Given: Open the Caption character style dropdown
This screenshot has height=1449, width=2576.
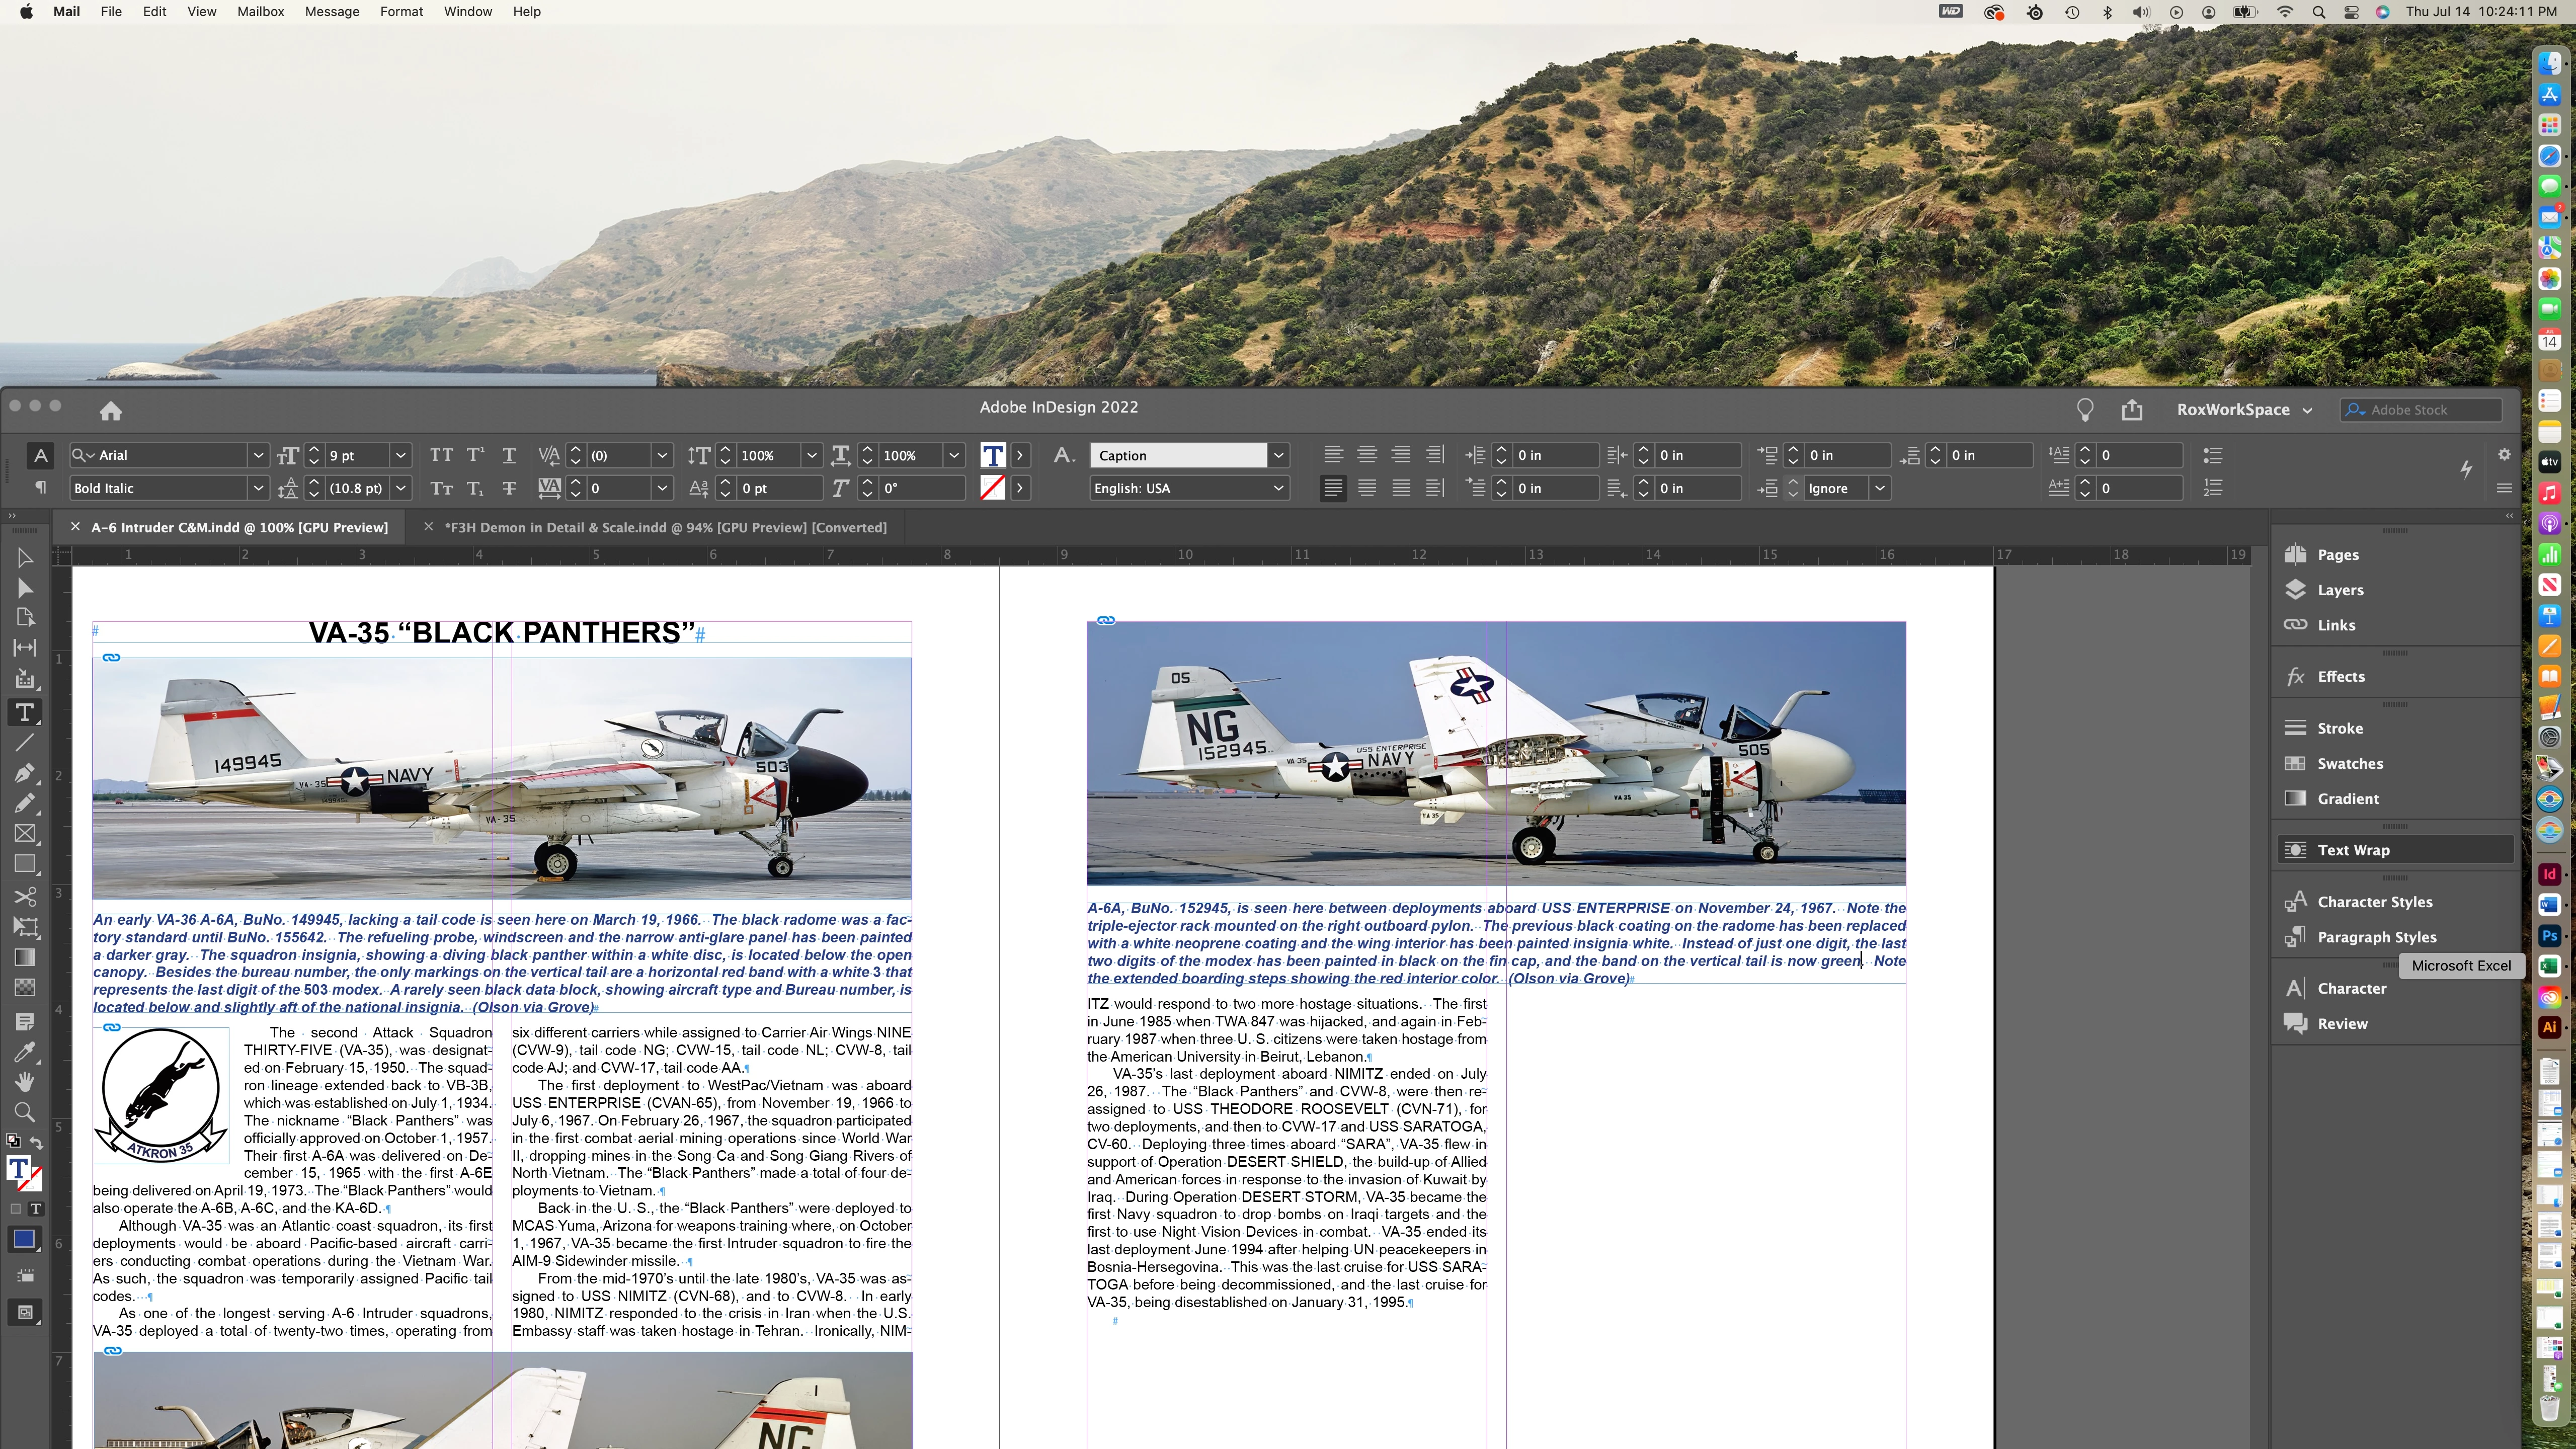Looking at the screenshot, I should 1278,455.
